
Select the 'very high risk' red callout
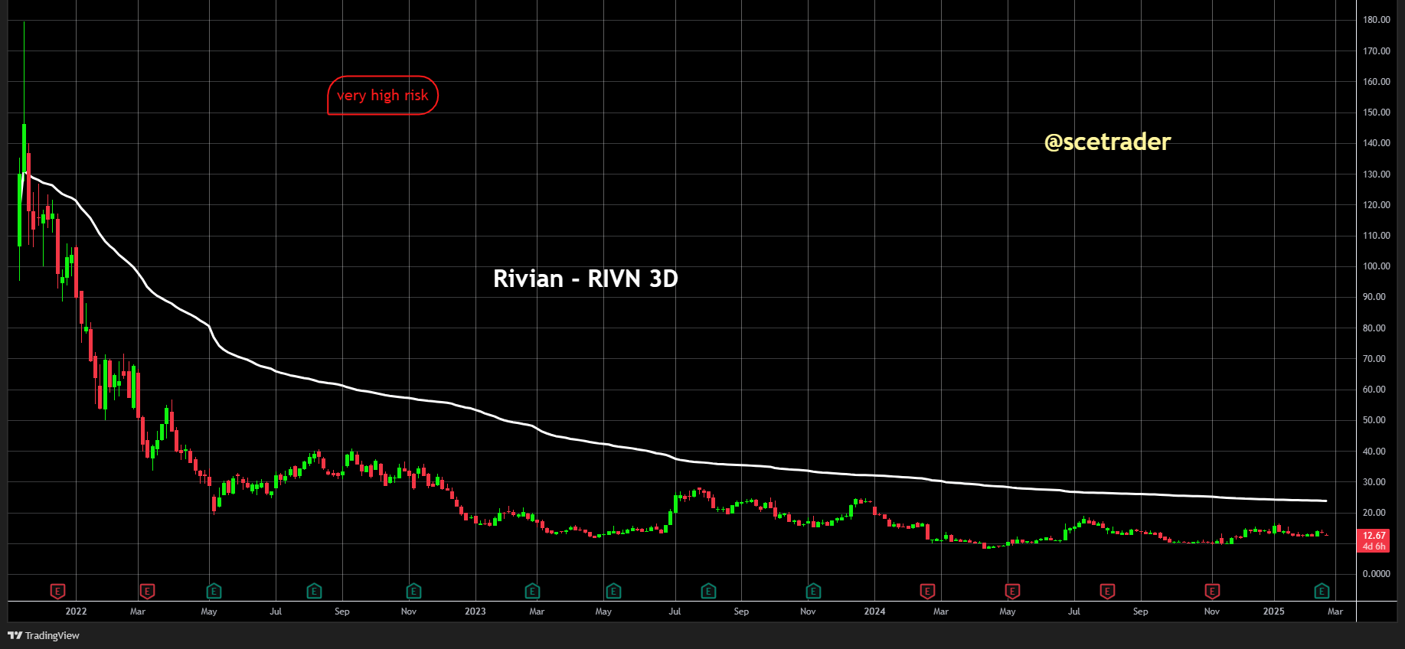(x=383, y=96)
